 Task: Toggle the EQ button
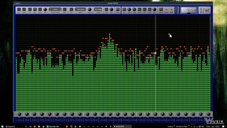coord(124,9)
